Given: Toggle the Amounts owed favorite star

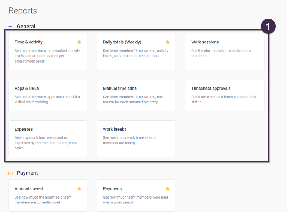Looking at the screenshot, I should point(79,188).
